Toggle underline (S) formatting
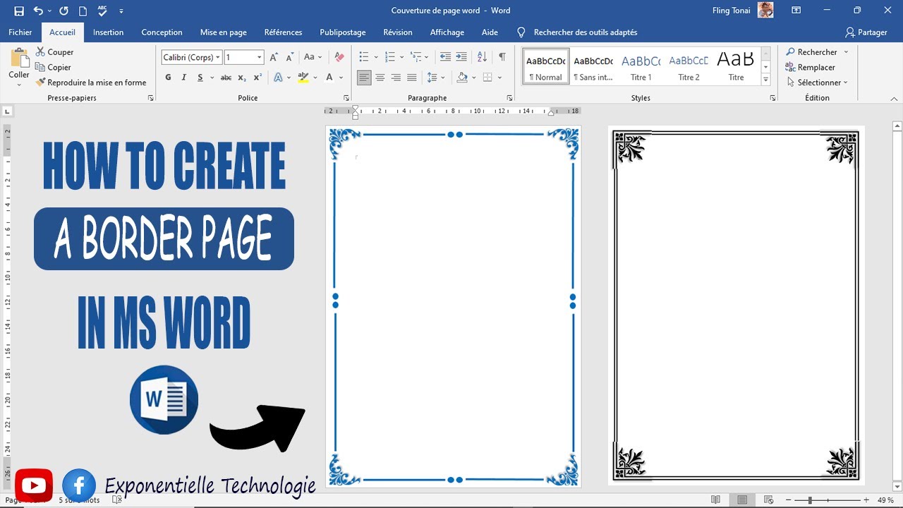The height and width of the screenshot is (508, 903). pyautogui.click(x=200, y=78)
